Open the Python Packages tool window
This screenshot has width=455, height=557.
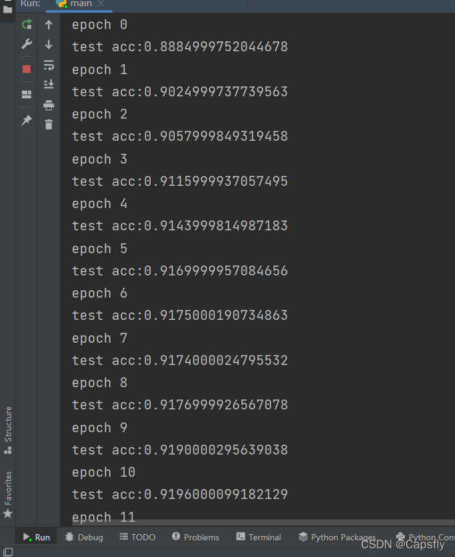pyautogui.click(x=337, y=537)
